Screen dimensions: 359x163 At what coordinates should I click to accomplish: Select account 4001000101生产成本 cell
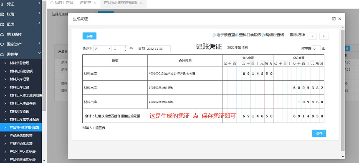[x=185, y=74]
